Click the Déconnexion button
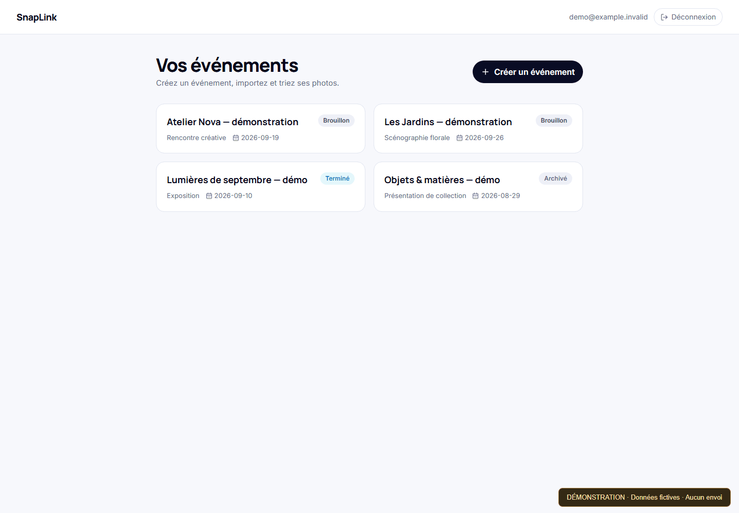The image size is (739, 513). coord(688,17)
